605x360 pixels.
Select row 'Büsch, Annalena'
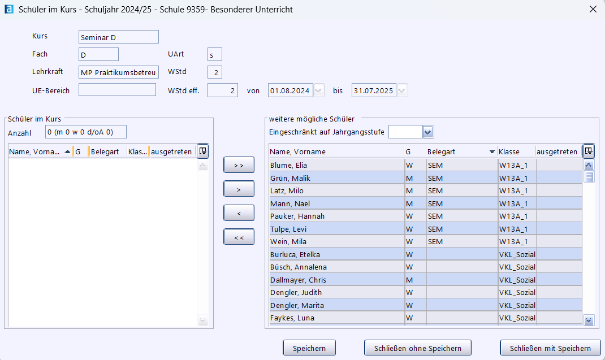[425, 267]
